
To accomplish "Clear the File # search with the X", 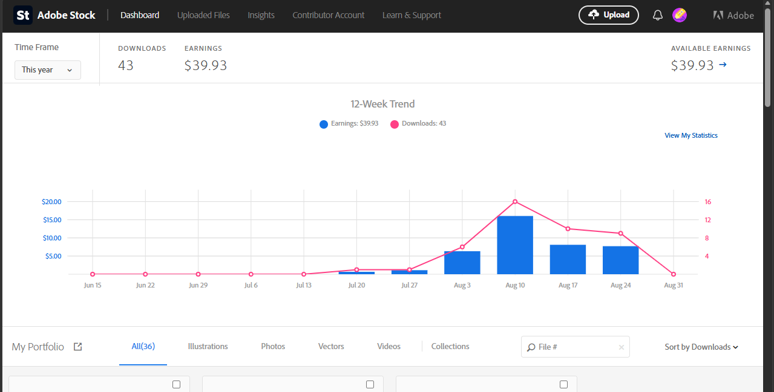I will (621, 347).
